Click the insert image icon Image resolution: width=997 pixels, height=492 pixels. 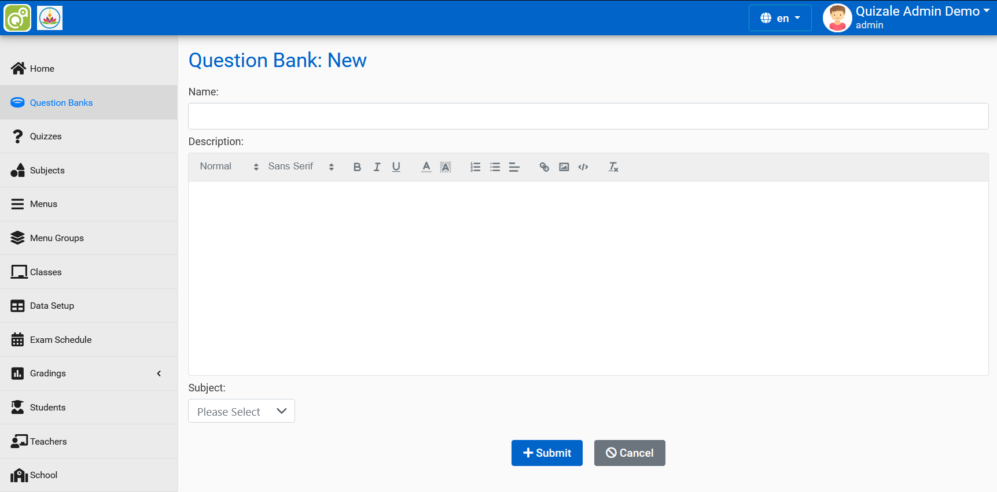tap(564, 167)
